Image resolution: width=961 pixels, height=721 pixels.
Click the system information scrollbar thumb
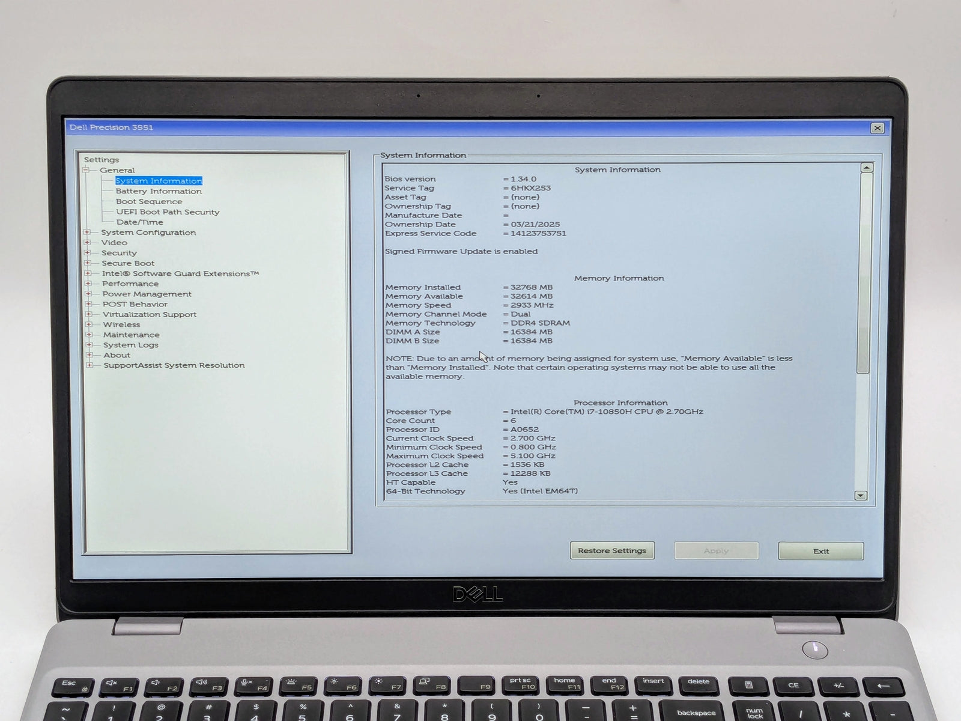point(864,273)
